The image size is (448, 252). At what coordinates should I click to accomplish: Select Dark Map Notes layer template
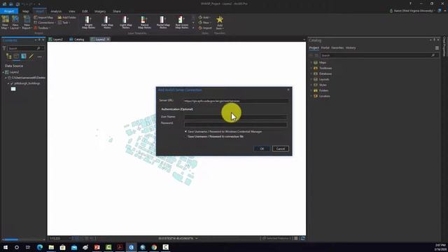107,22
